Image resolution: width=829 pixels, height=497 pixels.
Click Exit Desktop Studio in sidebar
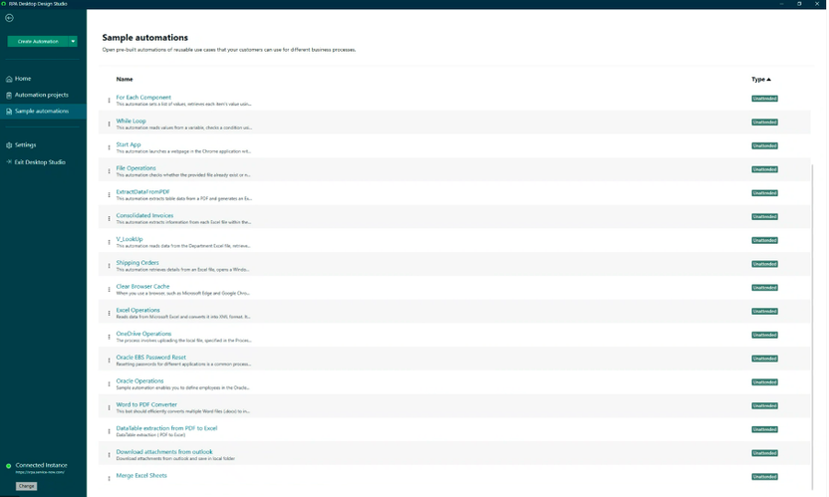pos(40,161)
